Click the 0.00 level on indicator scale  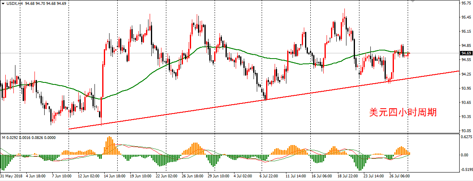tap(465, 155)
